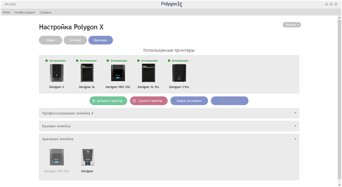Click the scrollbar up arrow
Screen dimensions: 342x187
[339, 17]
